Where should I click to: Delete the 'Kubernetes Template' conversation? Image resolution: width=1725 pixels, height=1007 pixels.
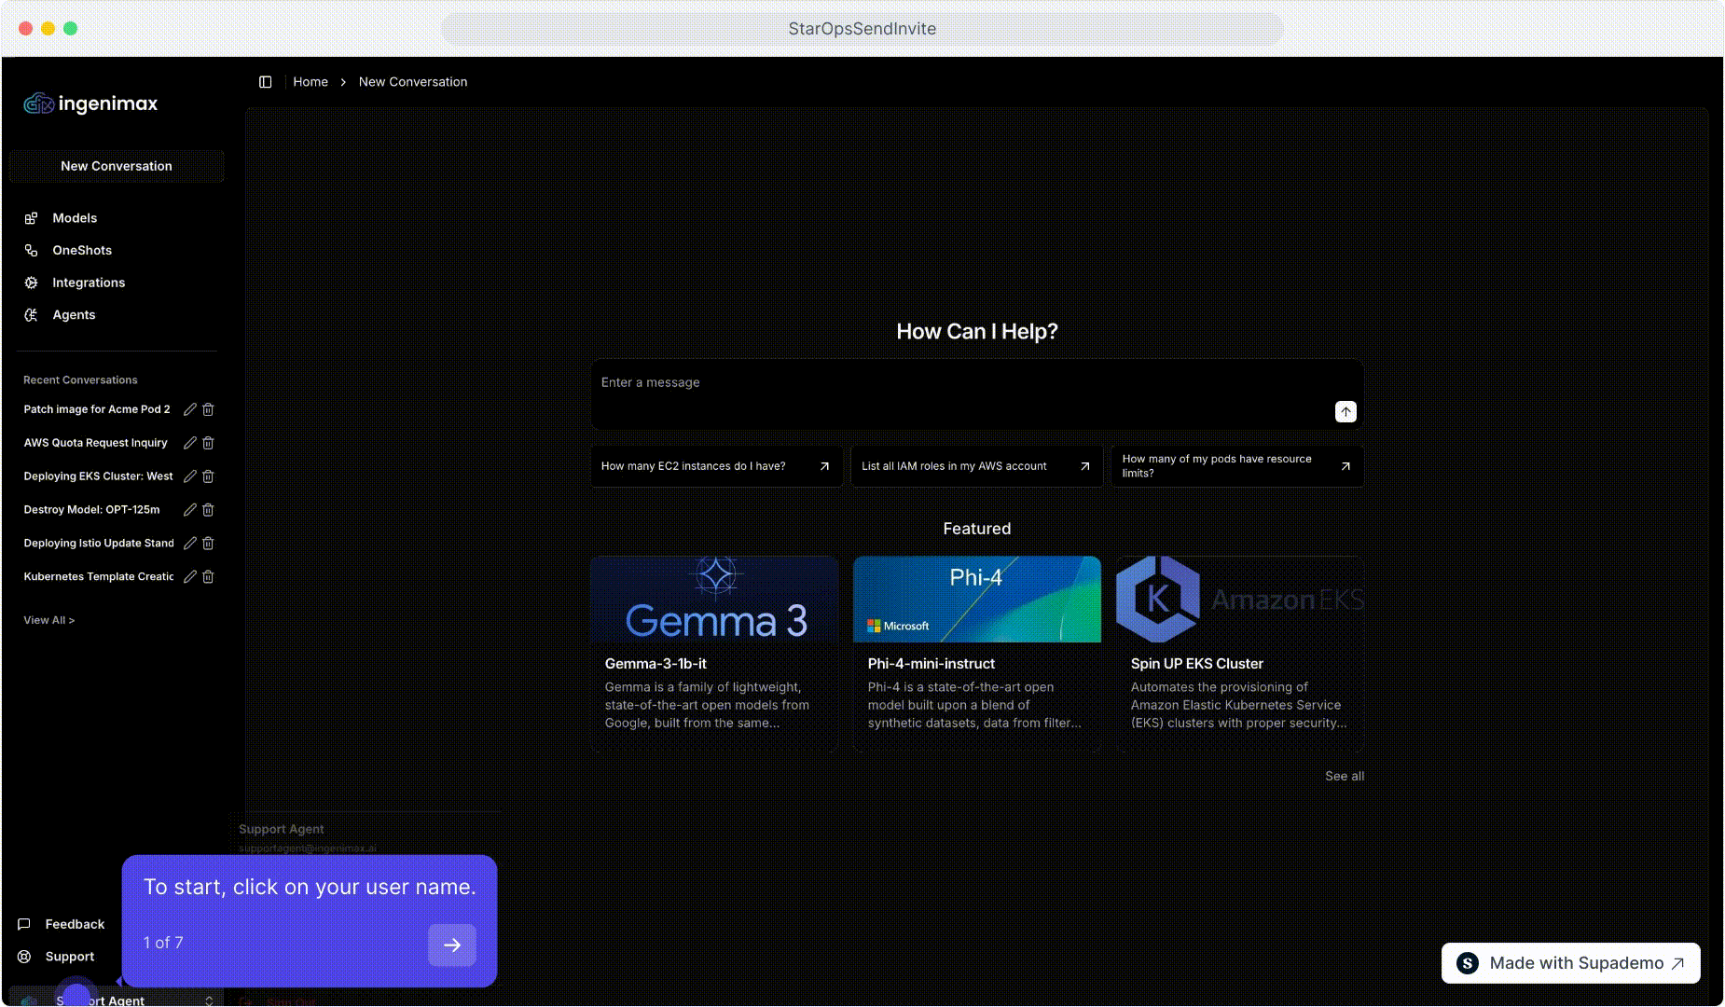[208, 577]
